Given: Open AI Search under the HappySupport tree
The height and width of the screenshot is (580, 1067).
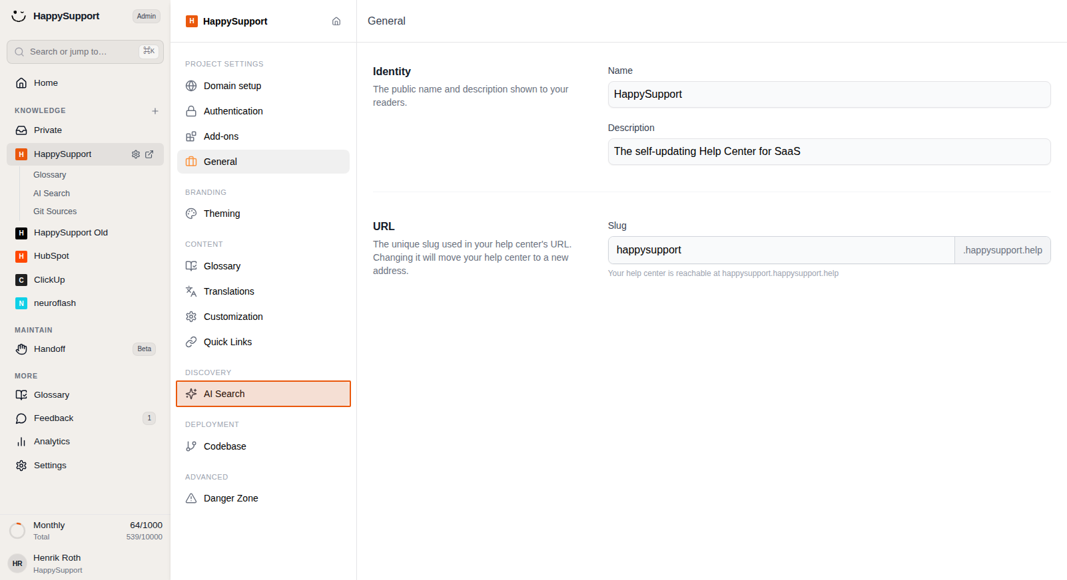Looking at the screenshot, I should pyautogui.click(x=51, y=194).
